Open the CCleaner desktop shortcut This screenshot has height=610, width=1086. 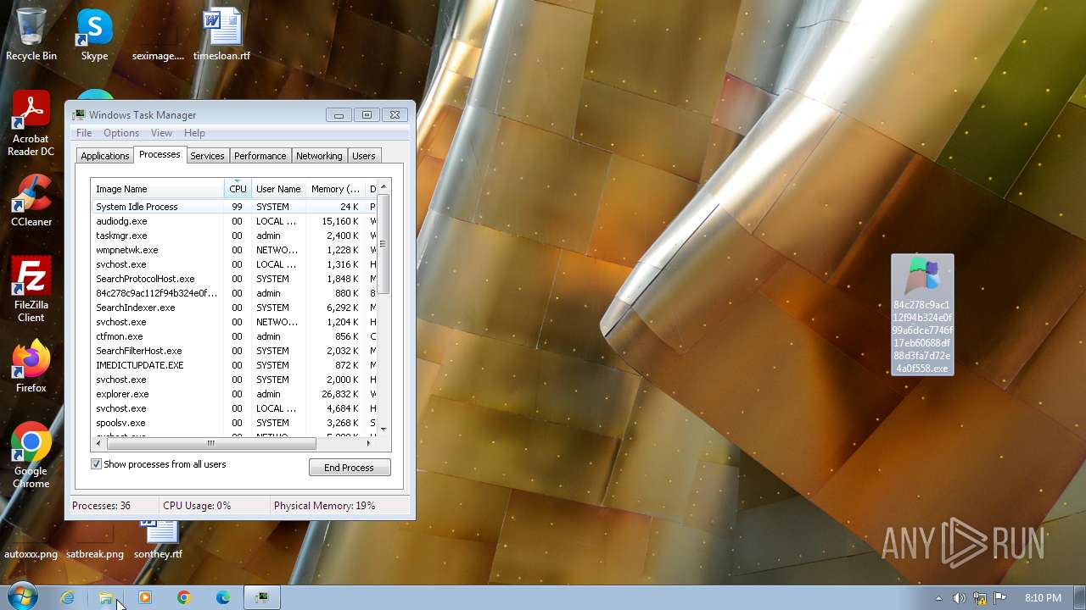pos(31,201)
